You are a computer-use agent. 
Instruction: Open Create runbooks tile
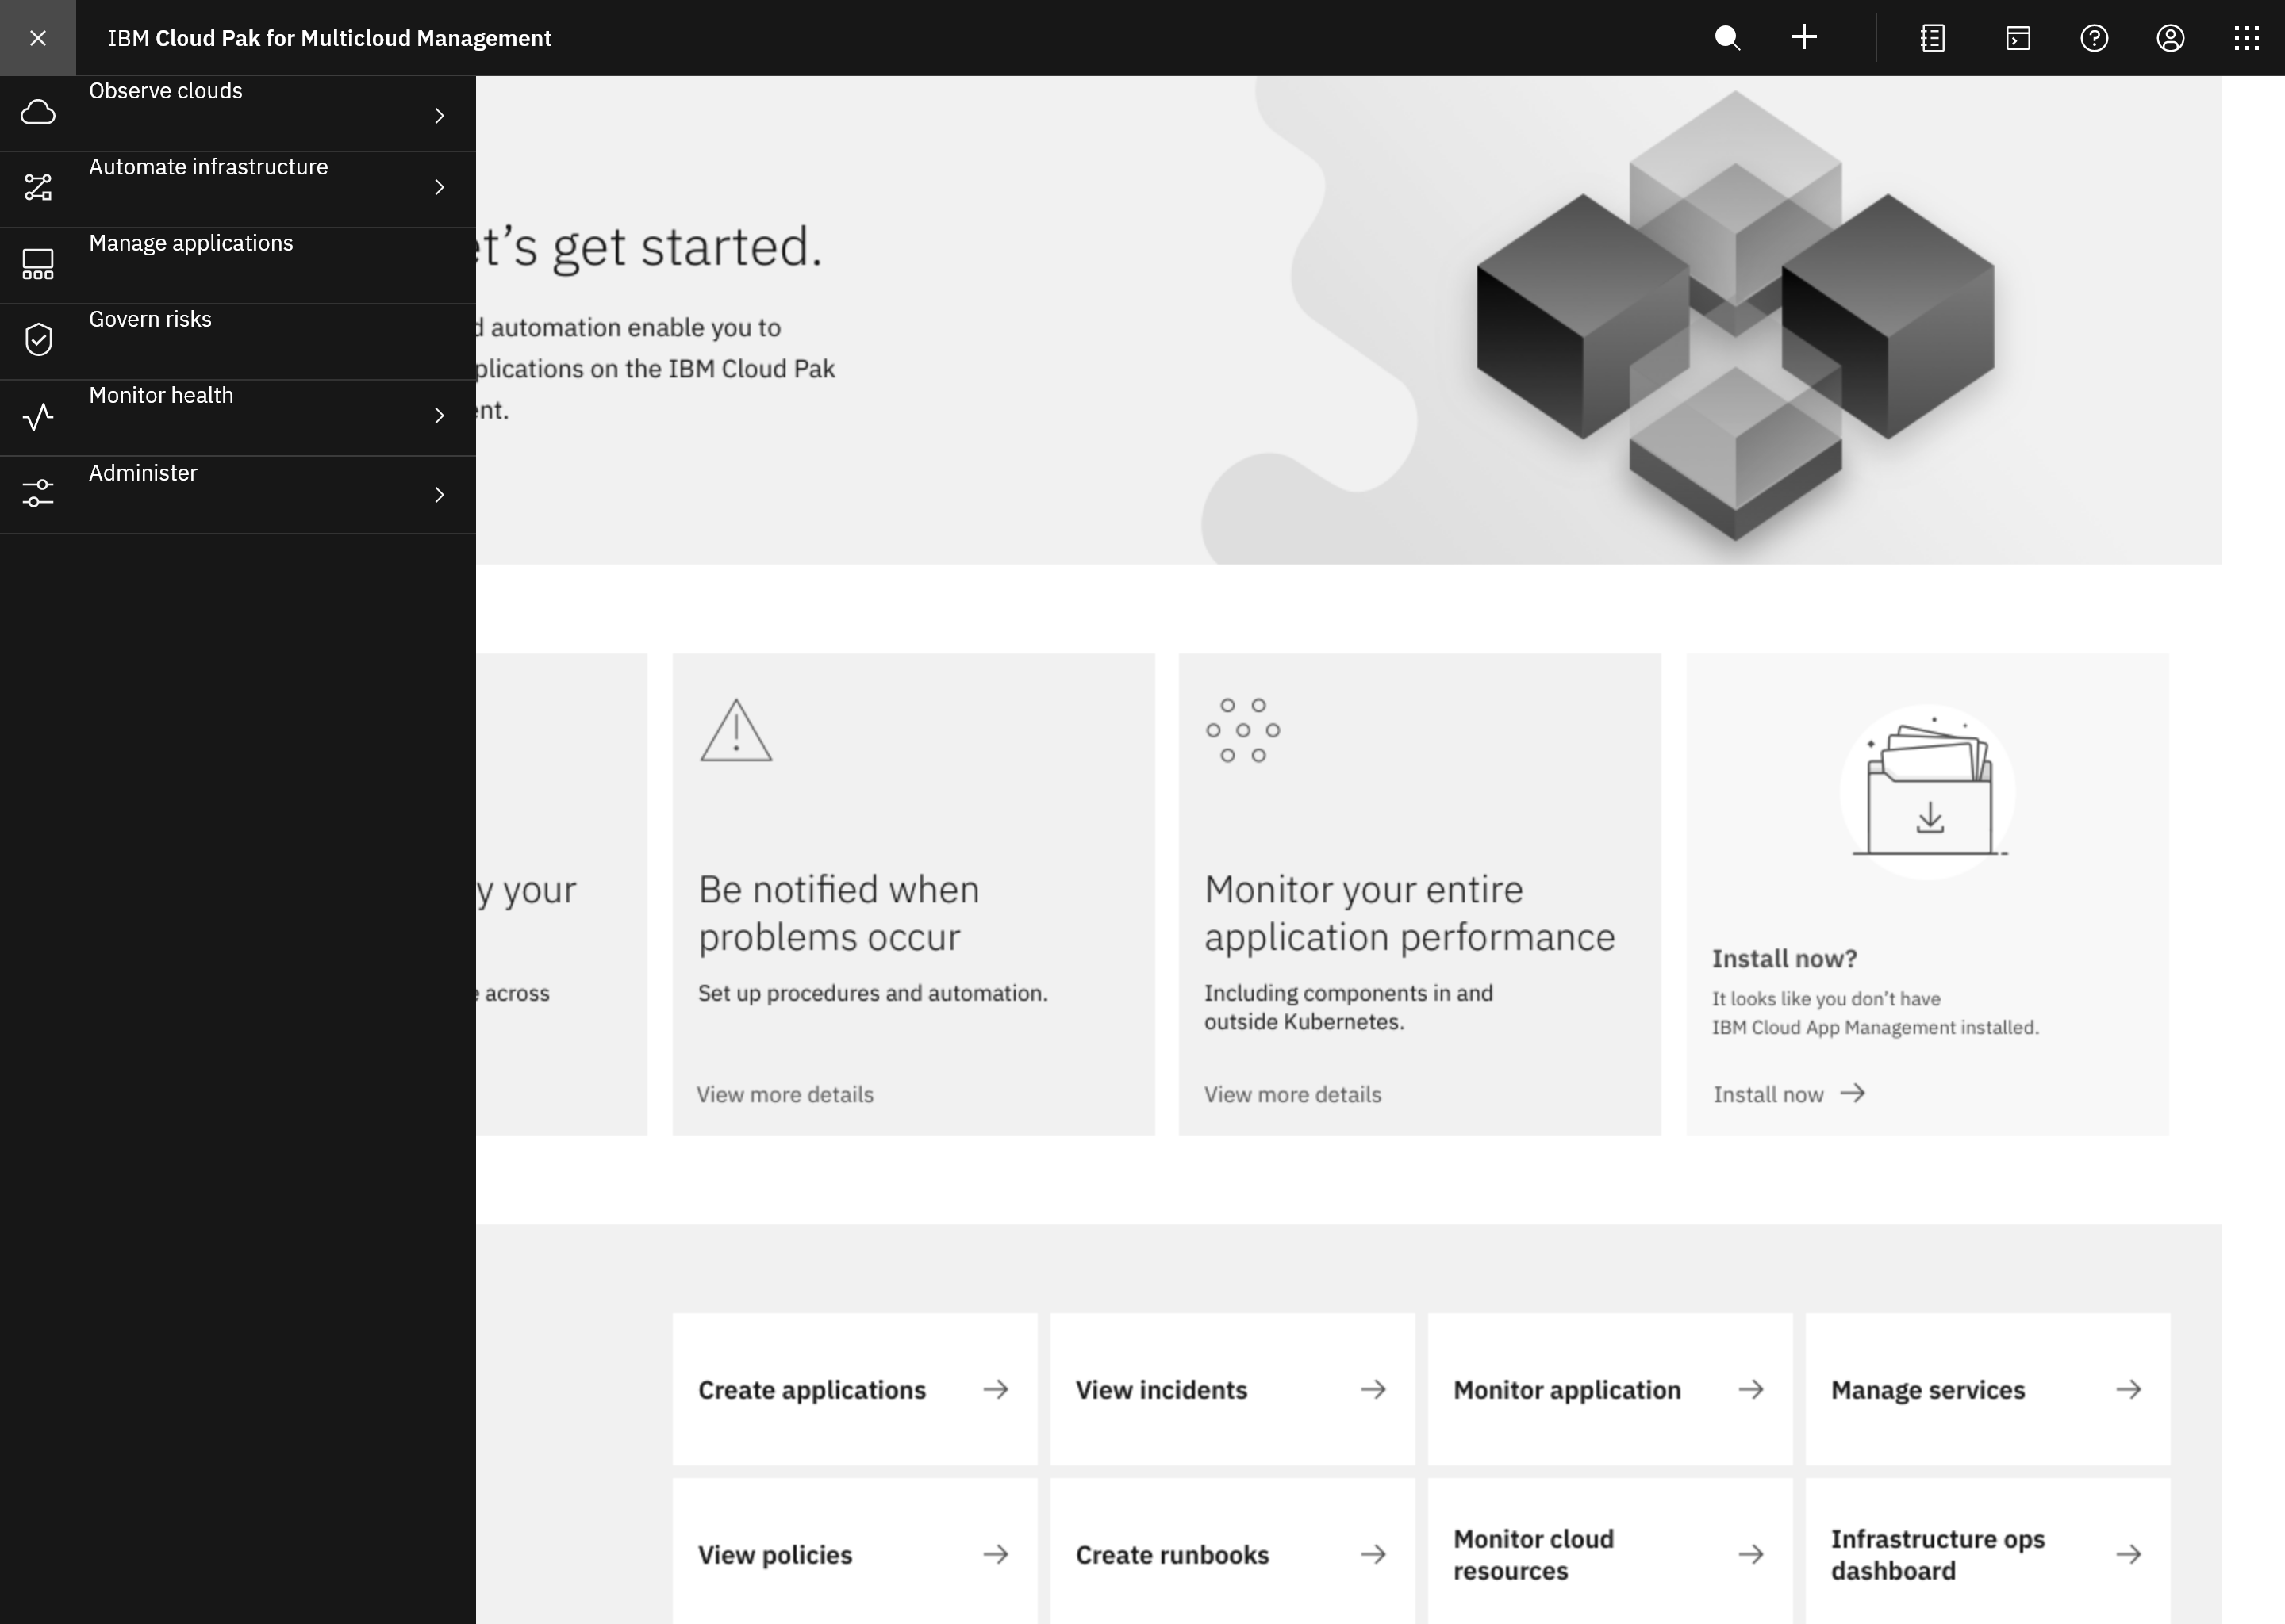pyautogui.click(x=1232, y=1552)
